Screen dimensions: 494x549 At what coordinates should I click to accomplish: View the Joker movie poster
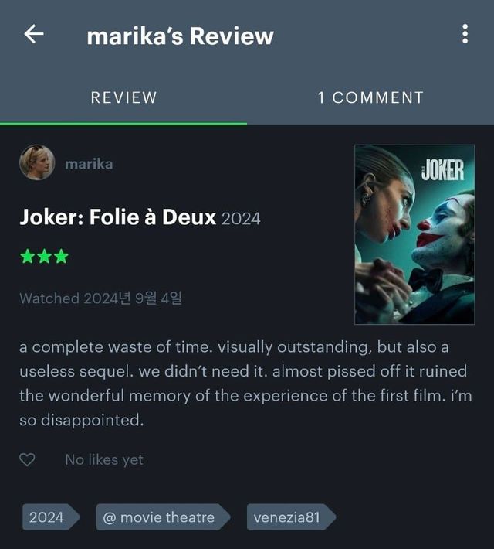(x=414, y=234)
